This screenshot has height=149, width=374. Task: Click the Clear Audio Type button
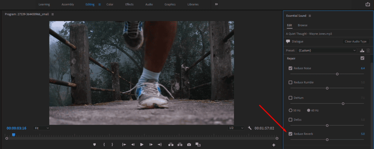[x=355, y=42]
